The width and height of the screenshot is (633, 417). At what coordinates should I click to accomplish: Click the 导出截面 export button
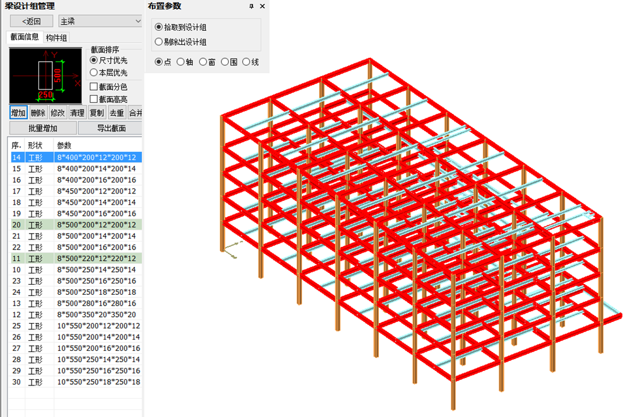(x=111, y=129)
